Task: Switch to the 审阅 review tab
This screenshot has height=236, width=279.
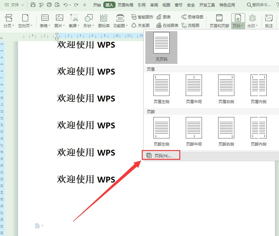Action: pyautogui.click(x=153, y=5)
